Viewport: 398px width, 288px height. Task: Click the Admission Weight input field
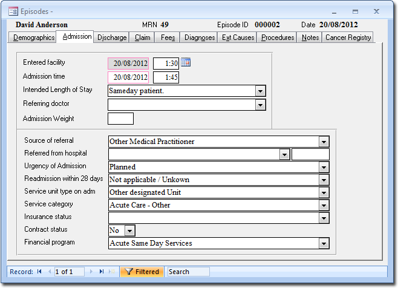click(120, 119)
